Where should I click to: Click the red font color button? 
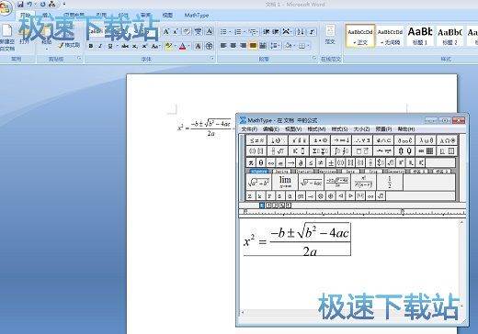pyautogui.click(x=183, y=46)
